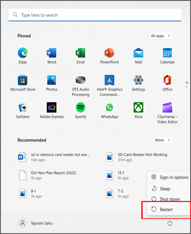Open SD-Card-Reader-Not-Working image file
This screenshot has width=191, height=234.
(x=137, y=157)
